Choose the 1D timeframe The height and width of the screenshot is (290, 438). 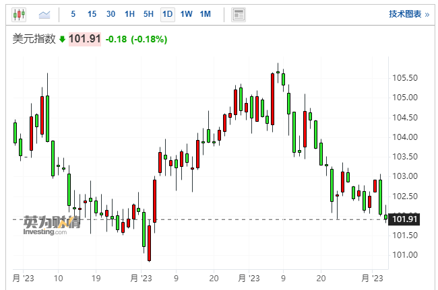coord(168,14)
